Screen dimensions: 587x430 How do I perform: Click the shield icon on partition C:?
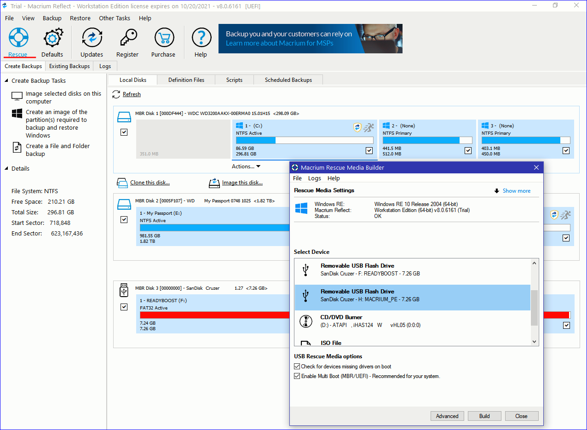point(357,127)
